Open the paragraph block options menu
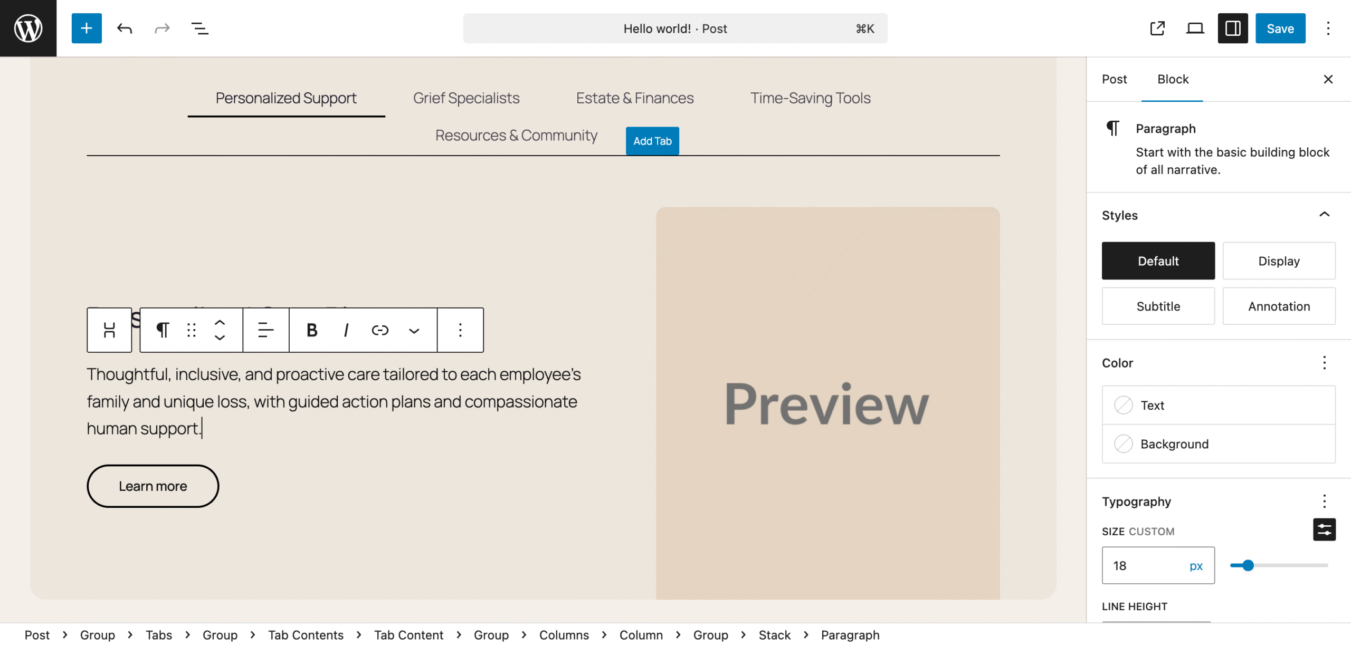1351x646 pixels. pyautogui.click(x=460, y=331)
